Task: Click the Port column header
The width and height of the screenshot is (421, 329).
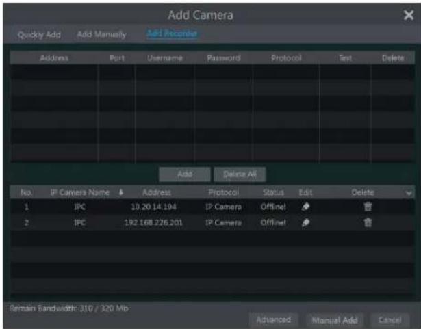Action: click(x=117, y=58)
